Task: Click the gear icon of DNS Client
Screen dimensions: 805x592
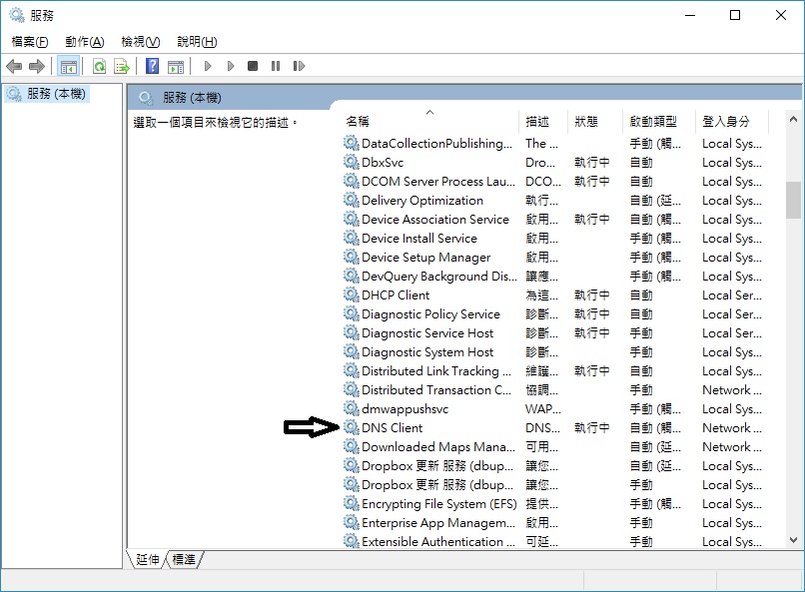Action: pos(352,427)
